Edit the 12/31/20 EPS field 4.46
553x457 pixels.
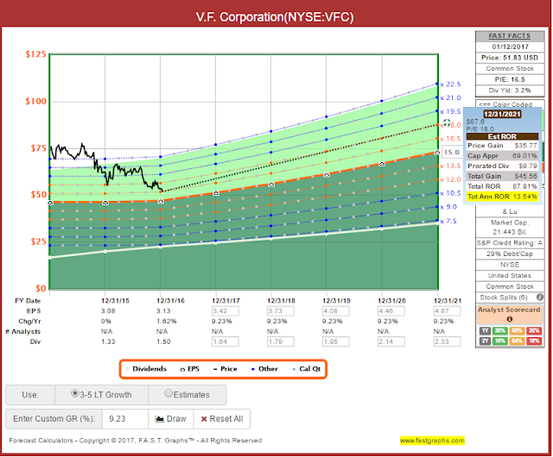(391, 311)
